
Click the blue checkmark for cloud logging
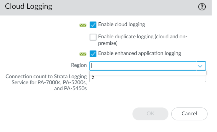[x=93, y=25]
